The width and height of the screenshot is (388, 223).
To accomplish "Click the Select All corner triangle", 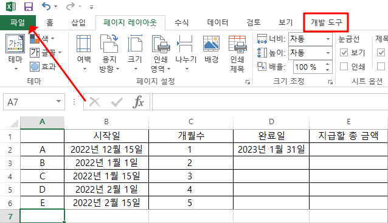I will (13, 122).
